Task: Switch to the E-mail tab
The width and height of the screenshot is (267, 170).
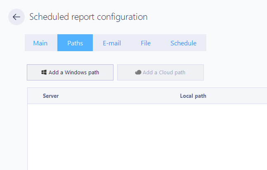Action: [112, 43]
